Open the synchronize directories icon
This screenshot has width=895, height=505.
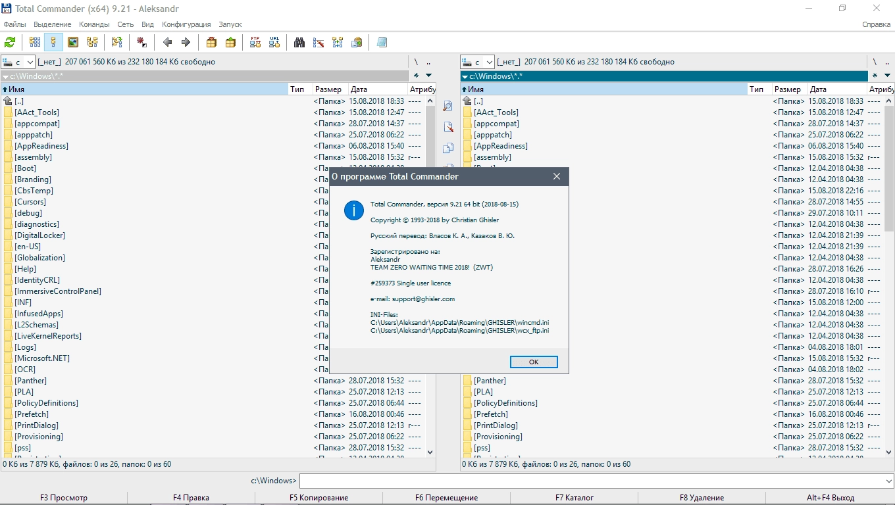tap(338, 42)
